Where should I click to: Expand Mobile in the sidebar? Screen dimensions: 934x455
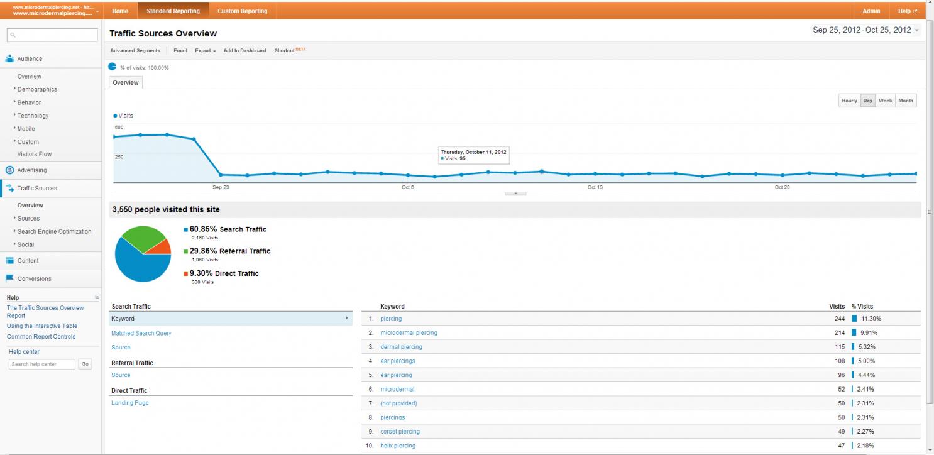pos(26,129)
